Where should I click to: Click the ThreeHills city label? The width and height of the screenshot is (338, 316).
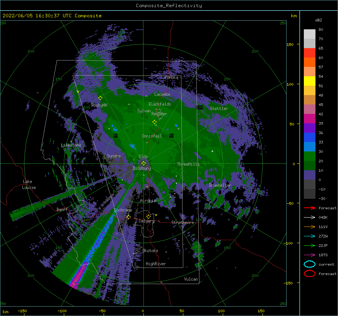tap(189, 164)
